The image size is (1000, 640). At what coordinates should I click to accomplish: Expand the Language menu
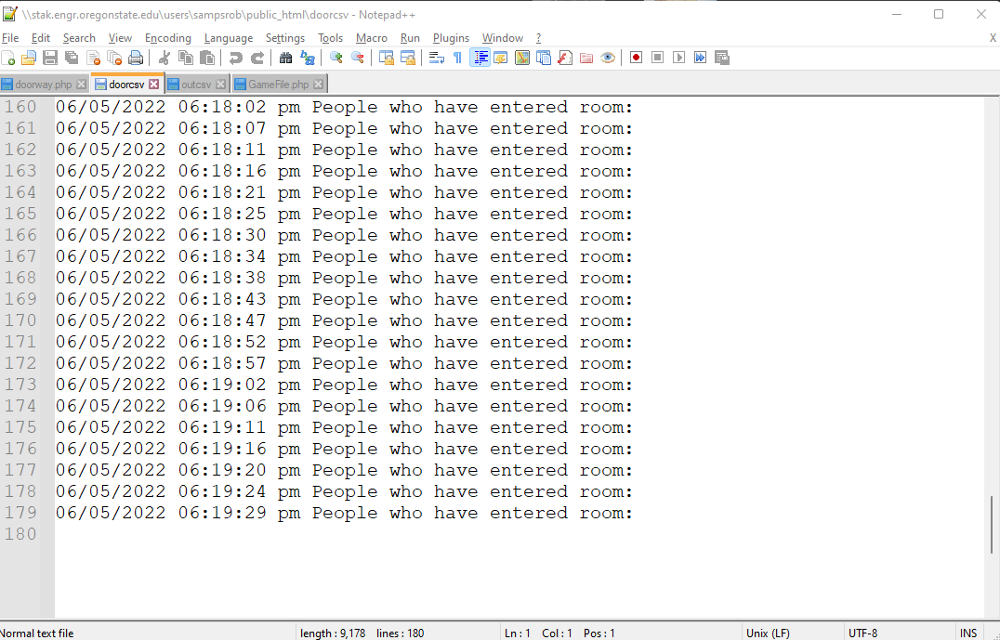[x=228, y=38]
